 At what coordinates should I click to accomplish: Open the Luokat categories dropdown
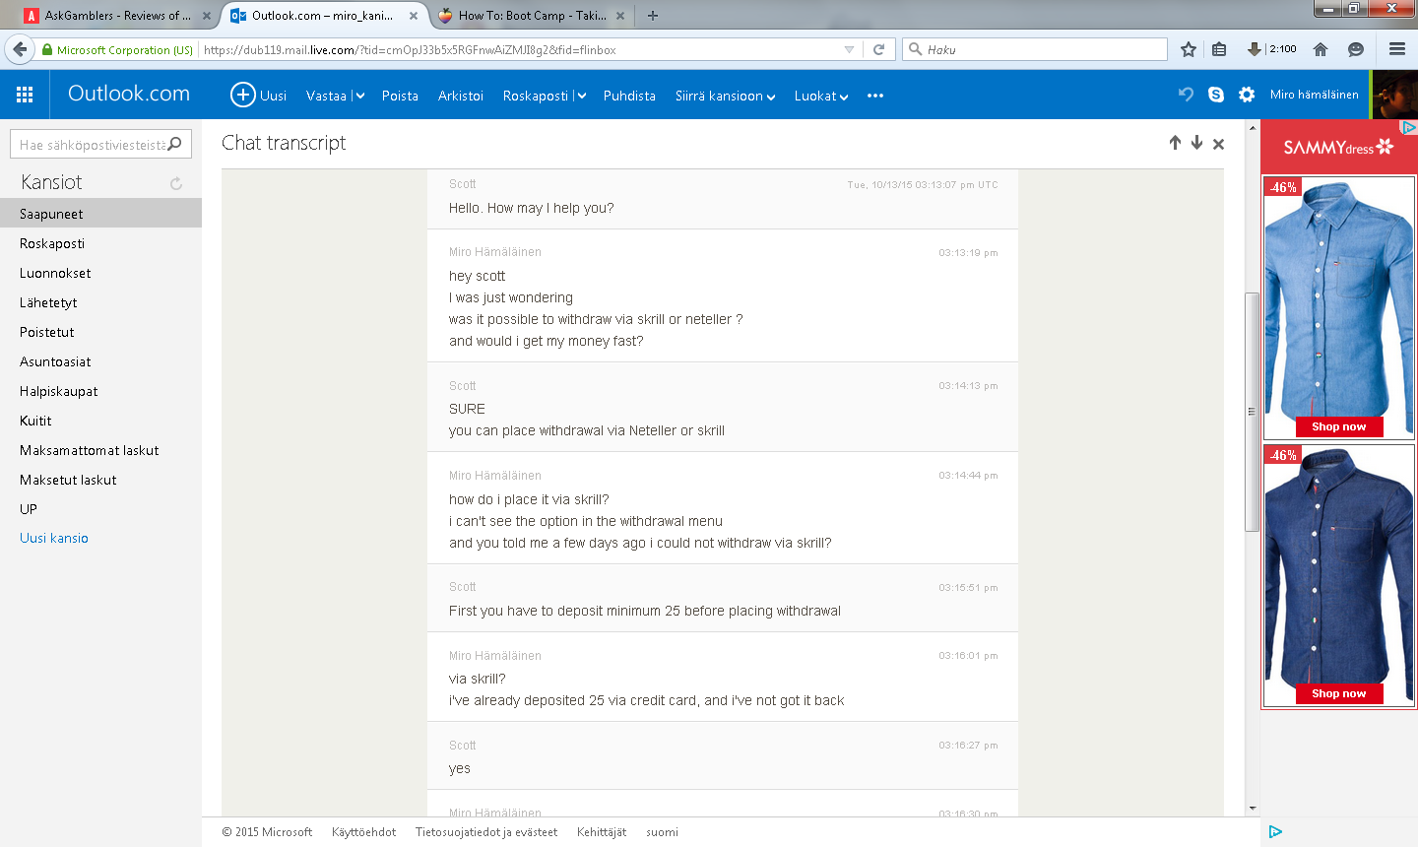[x=821, y=96]
